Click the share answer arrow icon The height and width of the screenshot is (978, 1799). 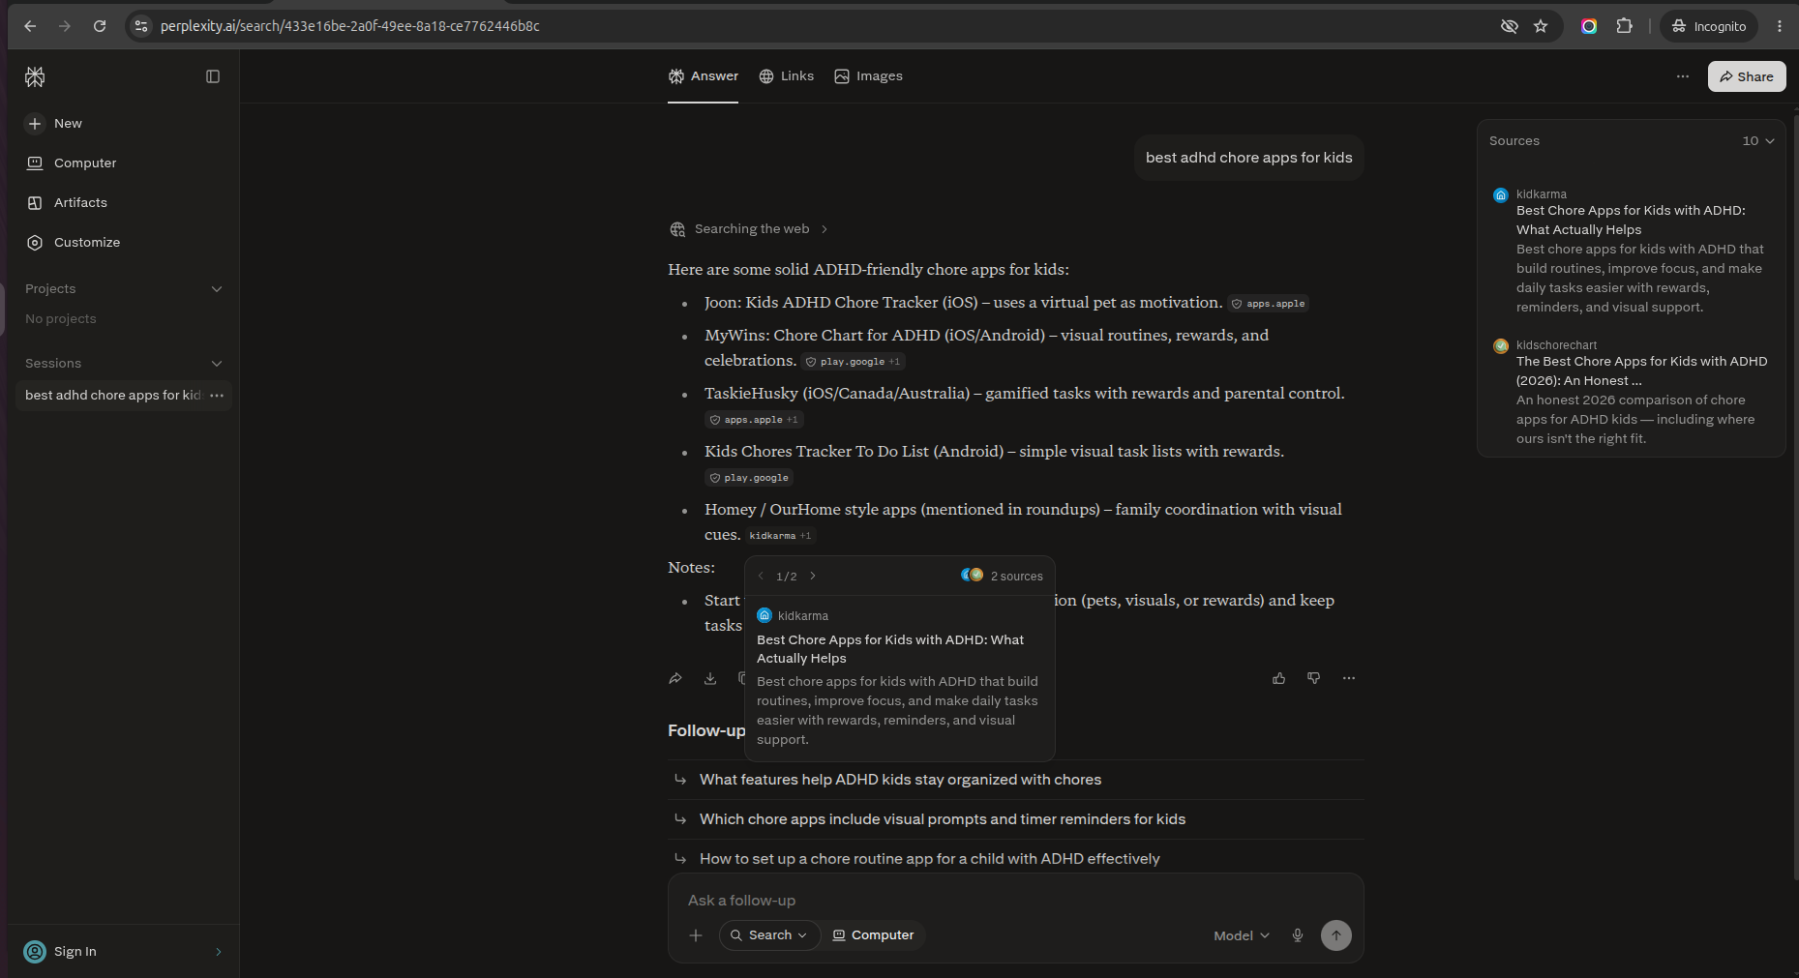point(675,679)
